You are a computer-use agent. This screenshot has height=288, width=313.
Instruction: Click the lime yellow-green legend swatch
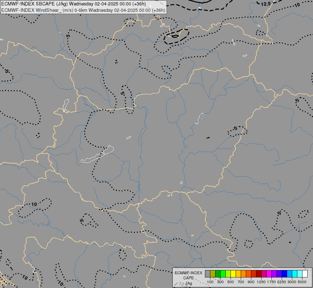click(228, 274)
